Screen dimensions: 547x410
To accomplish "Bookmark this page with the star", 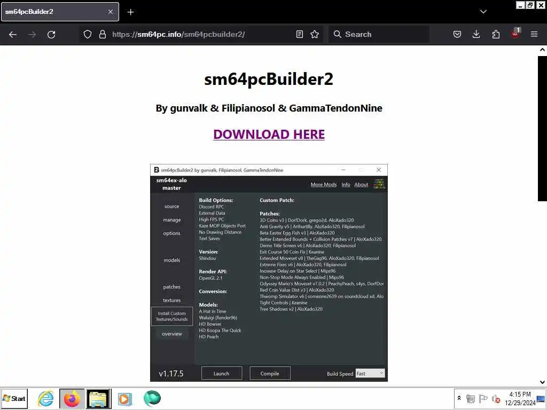I will tap(315, 34).
